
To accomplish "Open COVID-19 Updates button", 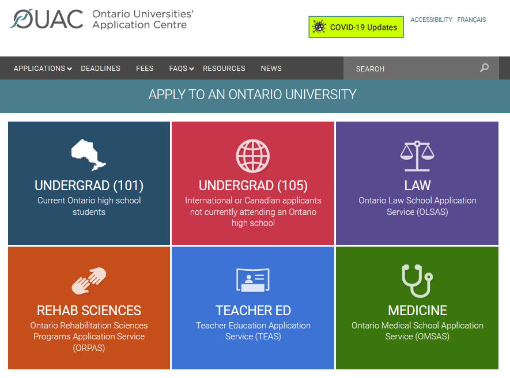I will (x=356, y=27).
